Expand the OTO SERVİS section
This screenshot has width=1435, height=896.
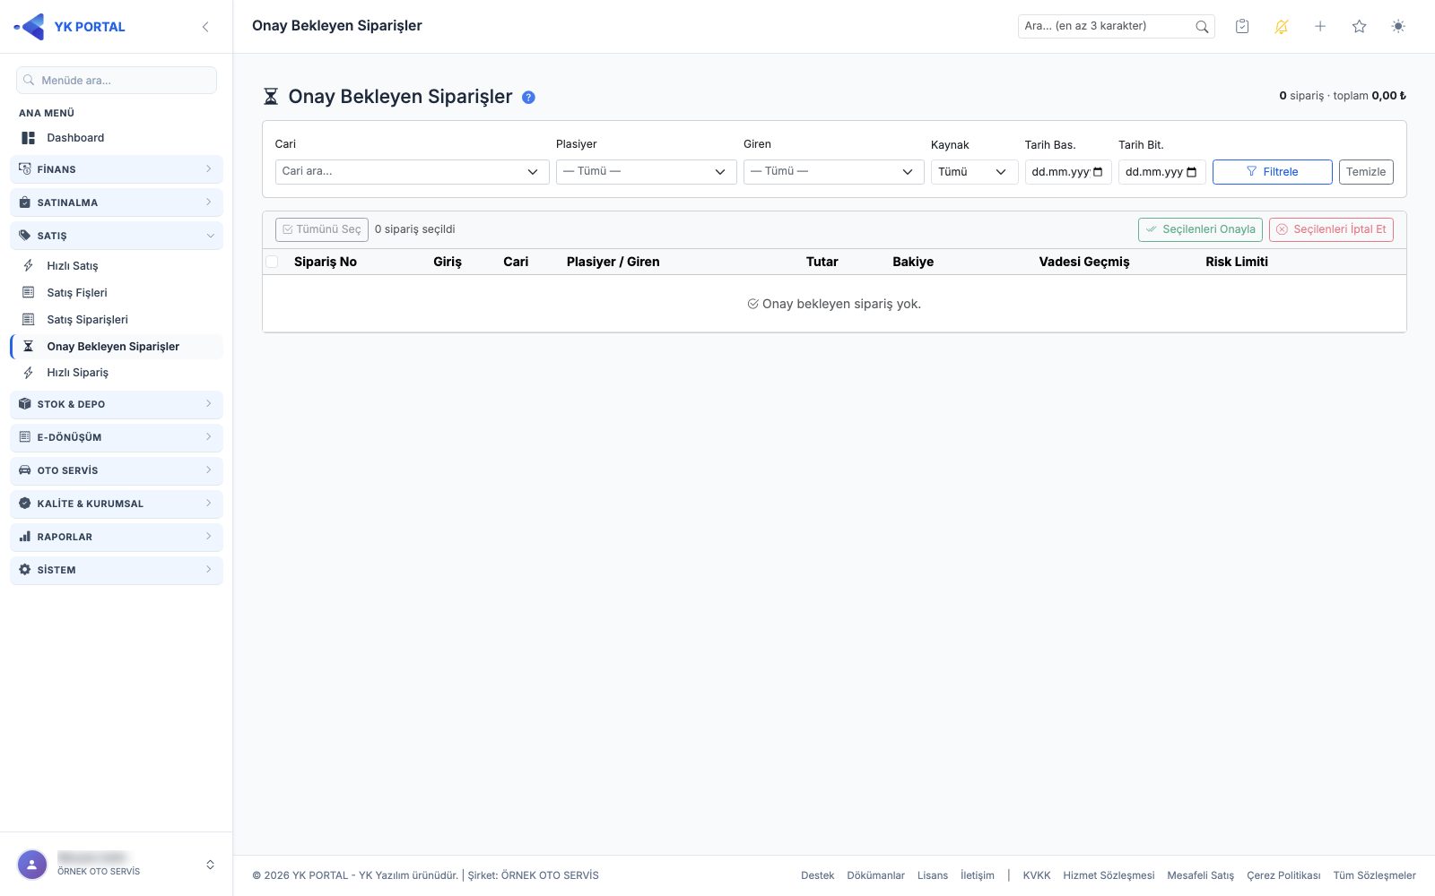(117, 470)
